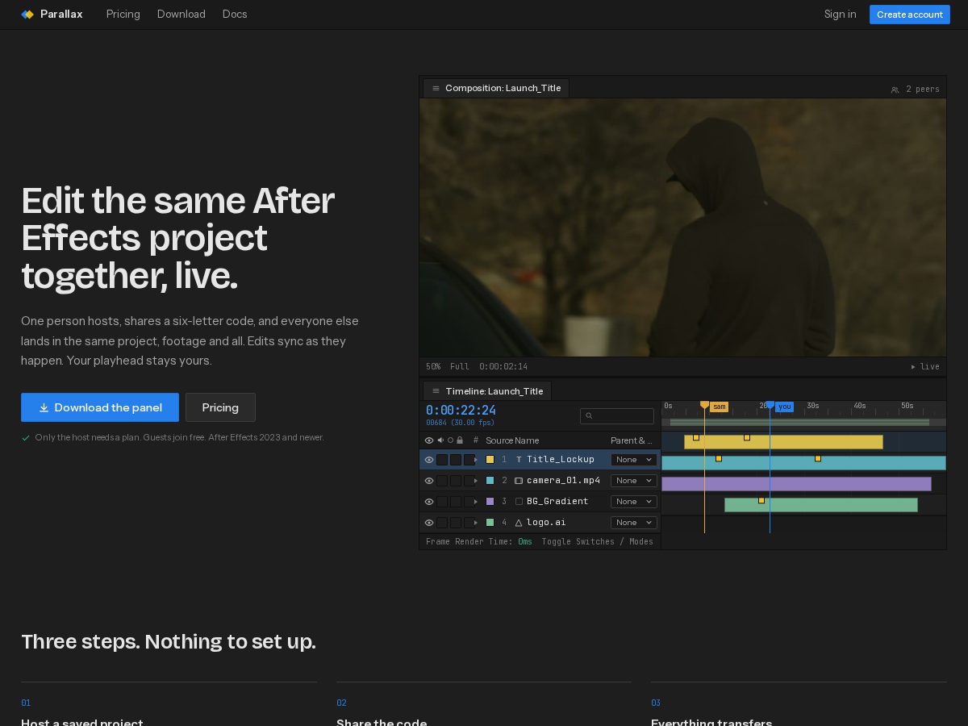Open Docs in the top navigation
This screenshot has height=726, width=968.
[235, 15]
